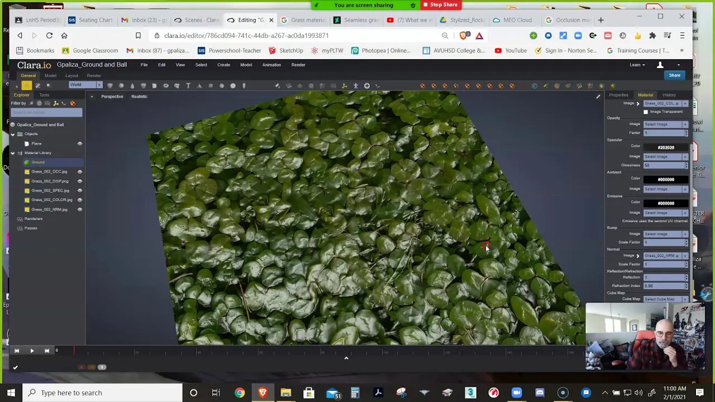715x402 pixels.
Task: Change the Perspective view mode
Action: [112, 97]
